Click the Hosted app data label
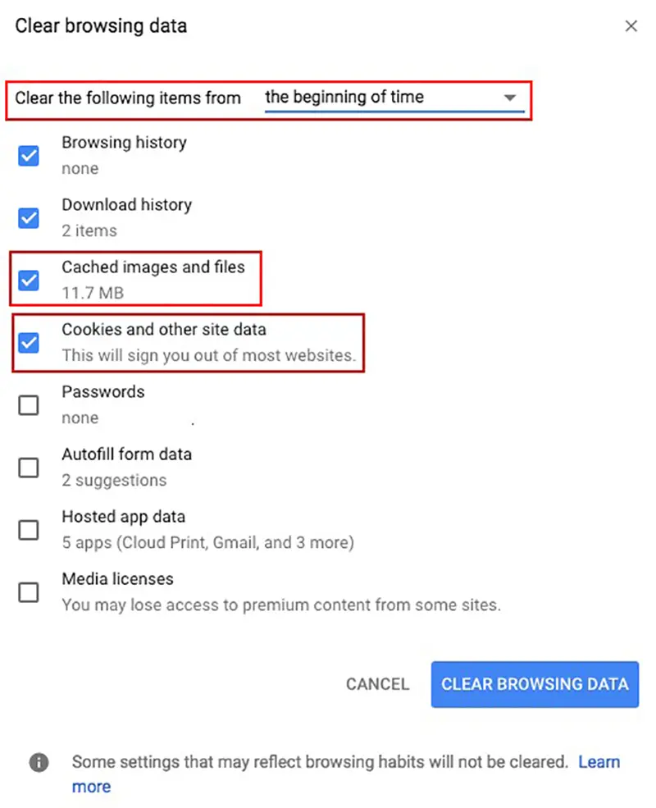Image resolution: width=656 pixels, height=808 pixels. tap(124, 517)
